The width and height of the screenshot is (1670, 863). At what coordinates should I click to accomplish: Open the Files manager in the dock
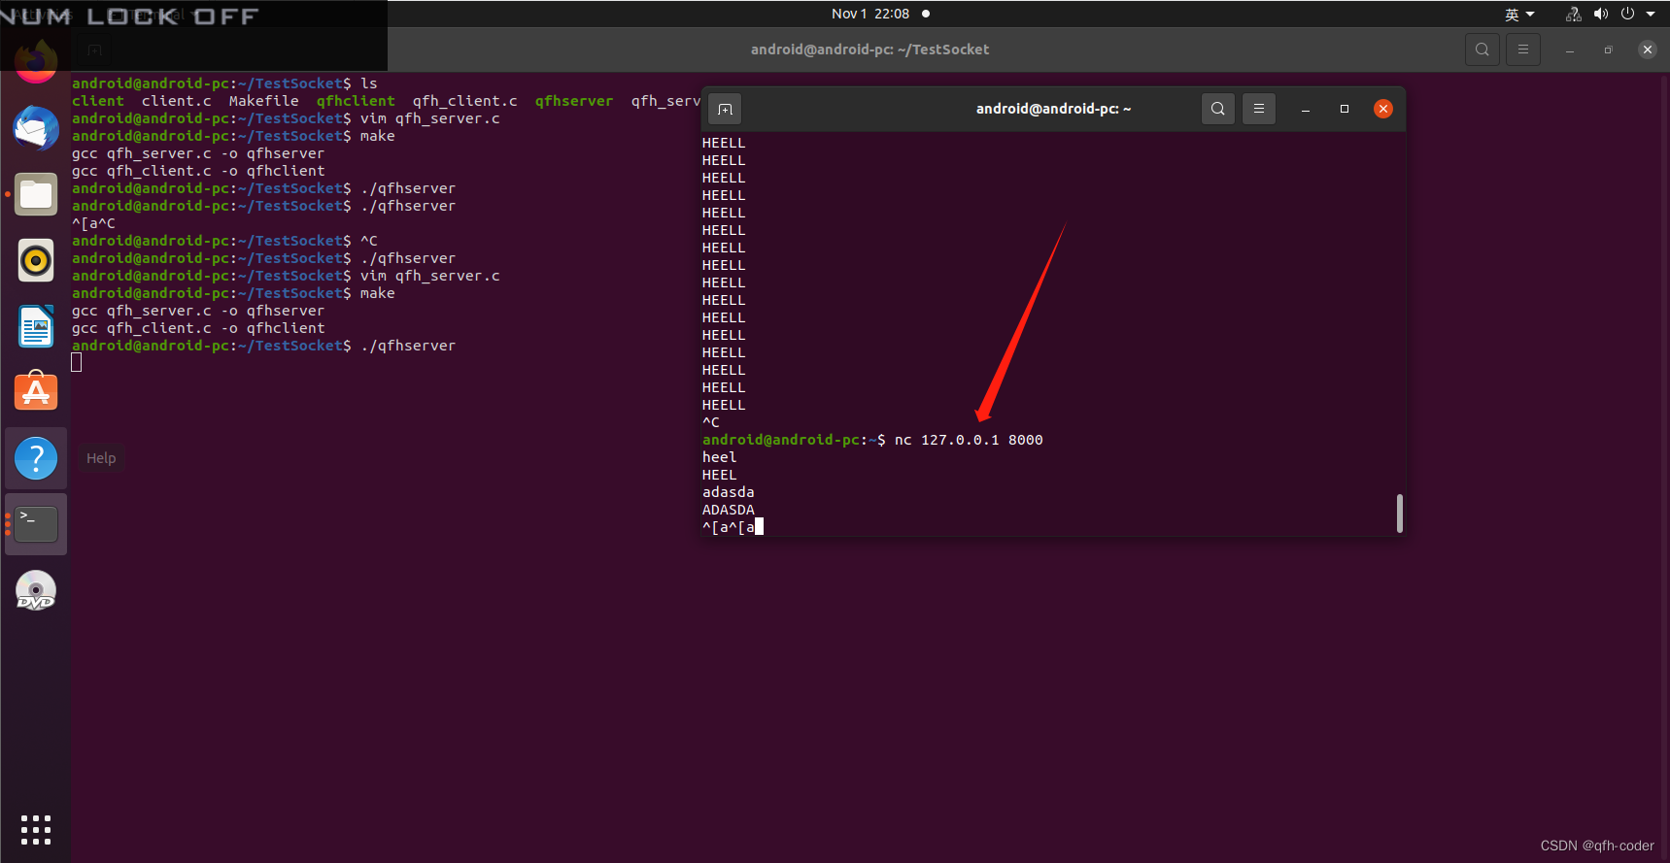pos(36,194)
